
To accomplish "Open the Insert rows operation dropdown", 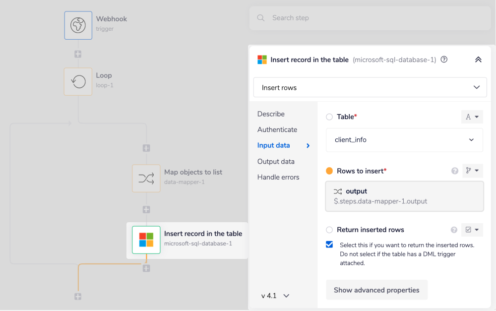I will click(x=369, y=87).
